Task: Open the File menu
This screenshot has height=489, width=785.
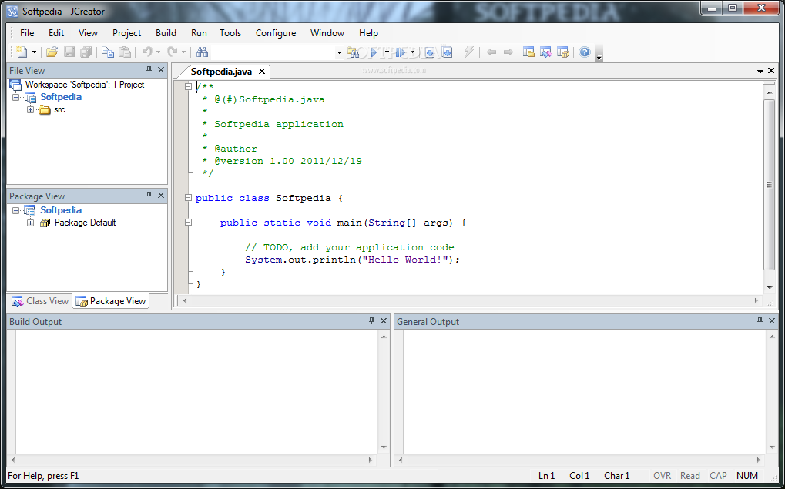Action: point(27,33)
